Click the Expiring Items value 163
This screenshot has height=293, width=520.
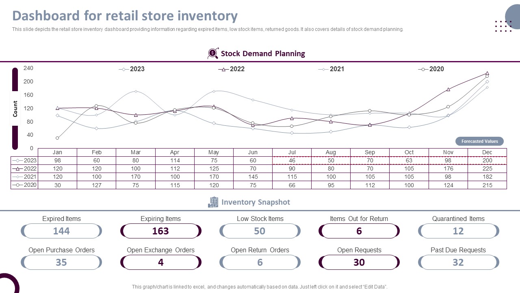point(160,231)
